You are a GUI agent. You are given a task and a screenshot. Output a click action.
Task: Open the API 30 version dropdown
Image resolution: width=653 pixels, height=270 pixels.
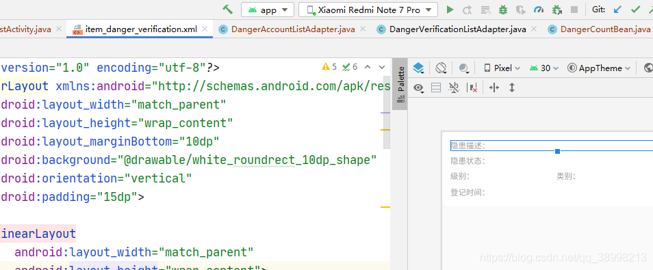point(544,68)
